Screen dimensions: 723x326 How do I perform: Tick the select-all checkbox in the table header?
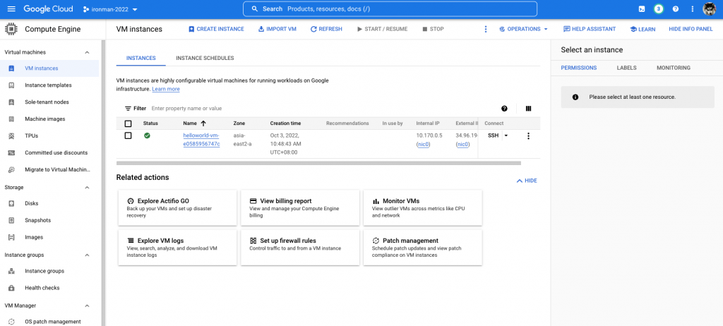pyautogui.click(x=129, y=123)
